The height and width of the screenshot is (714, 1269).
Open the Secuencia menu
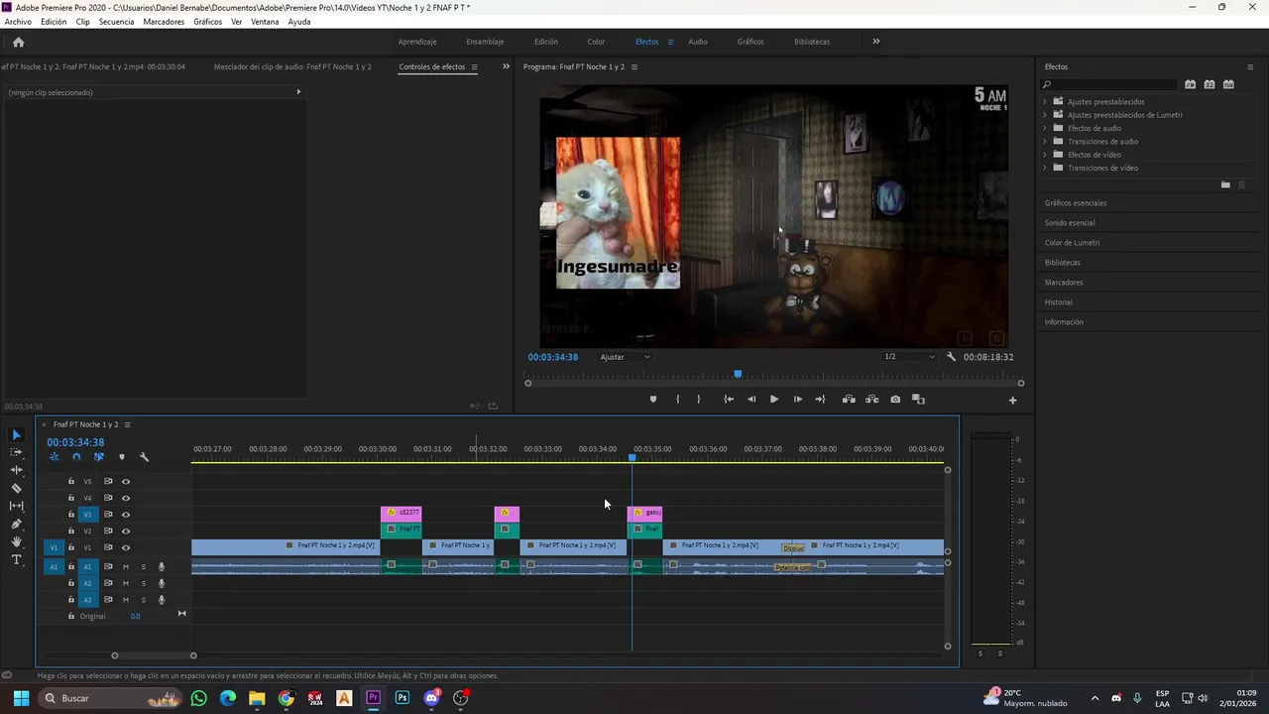click(116, 22)
